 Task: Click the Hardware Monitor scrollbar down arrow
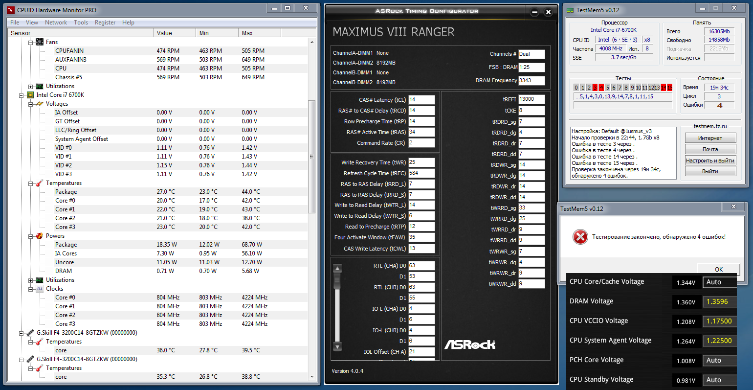click(x=312, y=377)
